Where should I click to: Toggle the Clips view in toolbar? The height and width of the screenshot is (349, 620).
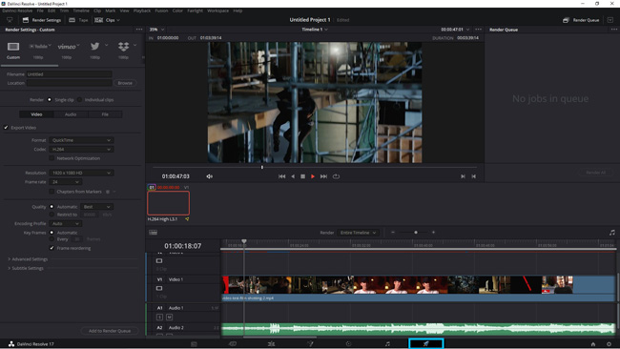point(107,20)
